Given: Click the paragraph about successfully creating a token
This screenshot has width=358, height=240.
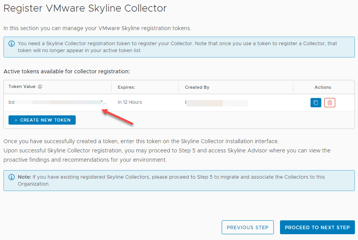Looking at the screenshot, I should click(x=141, y=141).
